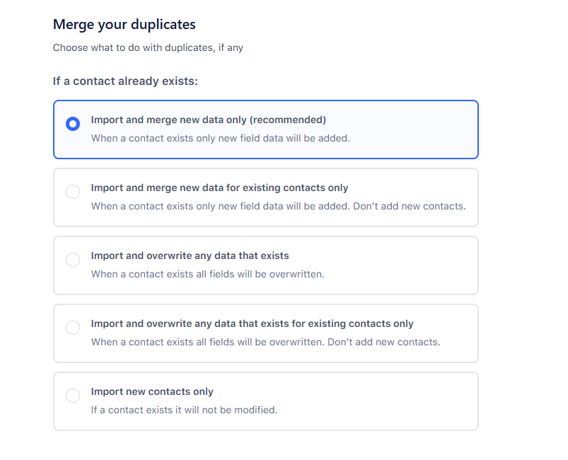Click the 'Merge your duplicates' heading
568x460 pixels.
(x=124, y=25)
